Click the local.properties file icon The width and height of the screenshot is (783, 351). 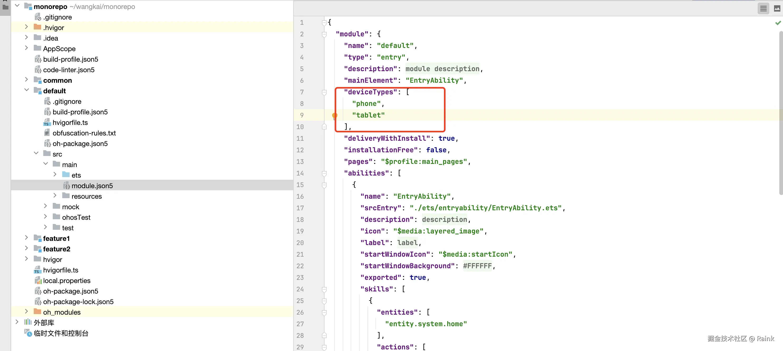tap(38, 280)
